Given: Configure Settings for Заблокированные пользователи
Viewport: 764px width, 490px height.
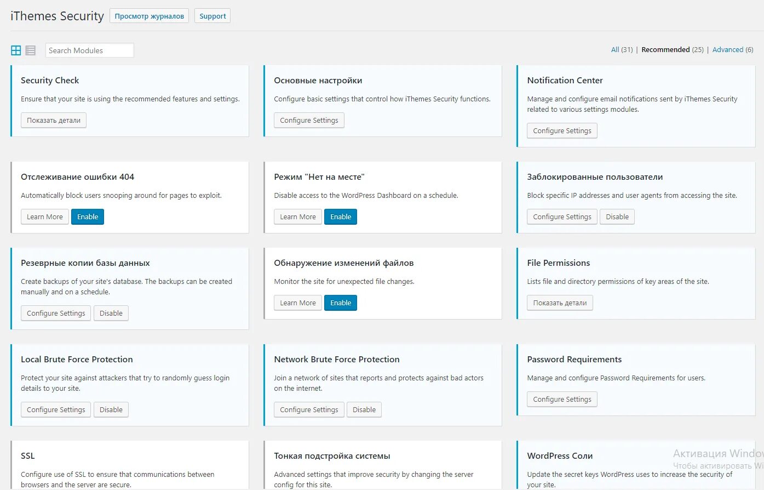Looking at the screenshot, I should click(562, 217).
